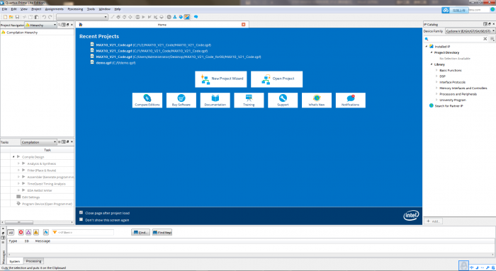The width and height of the screenshot is (496, 271).
Task: Open the Device Family dropdown
Action: 470,31
